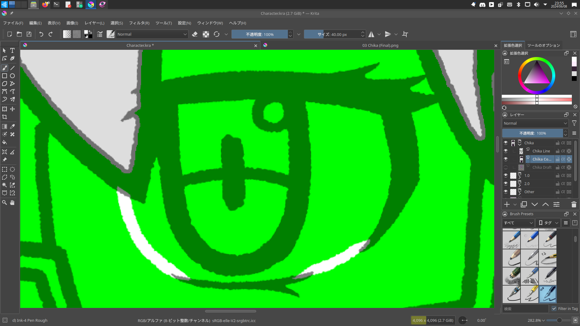Image resolution: width=580 pixels, height=326 pixels.
Task: Select the Zoom tool
Action: pyautogui.click(x=5, y=203)
